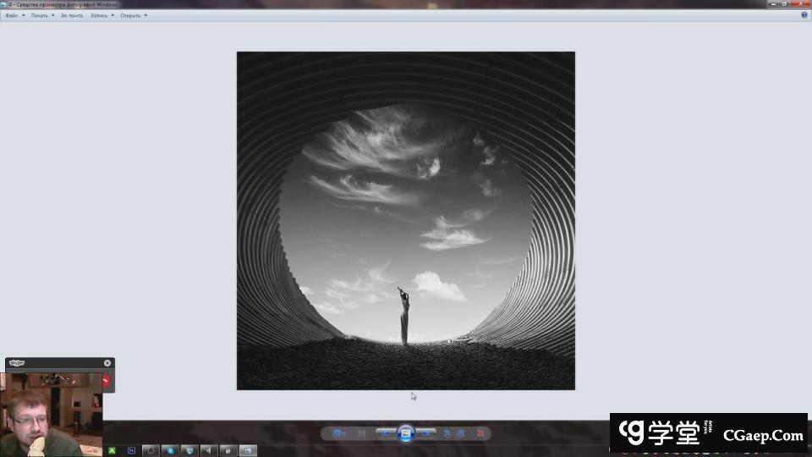Hang up the Skype call
The image size is (812, 457).
[106, 382]
